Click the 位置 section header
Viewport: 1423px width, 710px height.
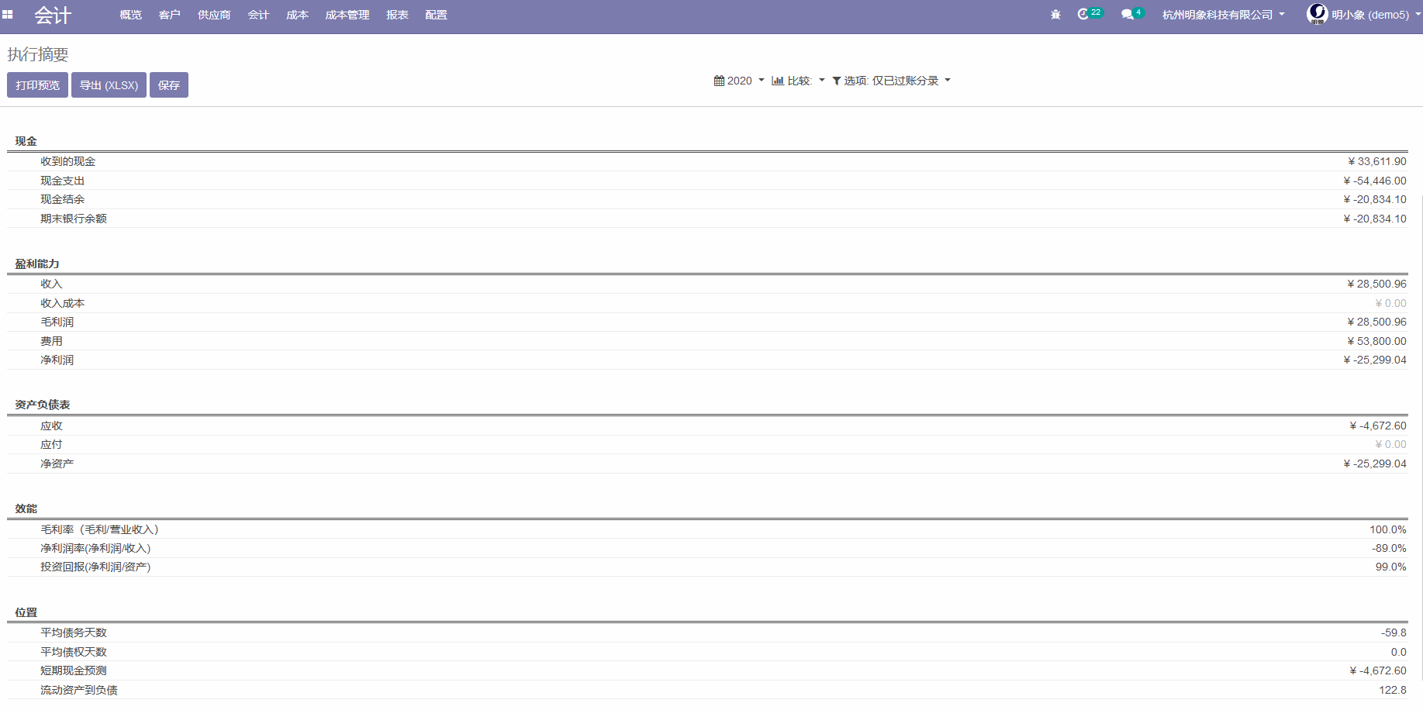tap(26, 612)
